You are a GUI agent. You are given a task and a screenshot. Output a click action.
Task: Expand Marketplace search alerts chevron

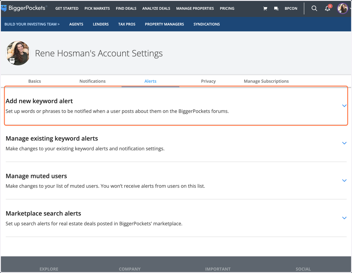click(344, 218)
